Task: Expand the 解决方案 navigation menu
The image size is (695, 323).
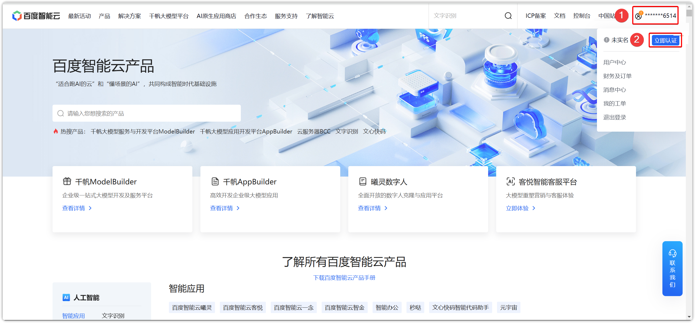Action: pyautogui.click(x=130, y=16)
